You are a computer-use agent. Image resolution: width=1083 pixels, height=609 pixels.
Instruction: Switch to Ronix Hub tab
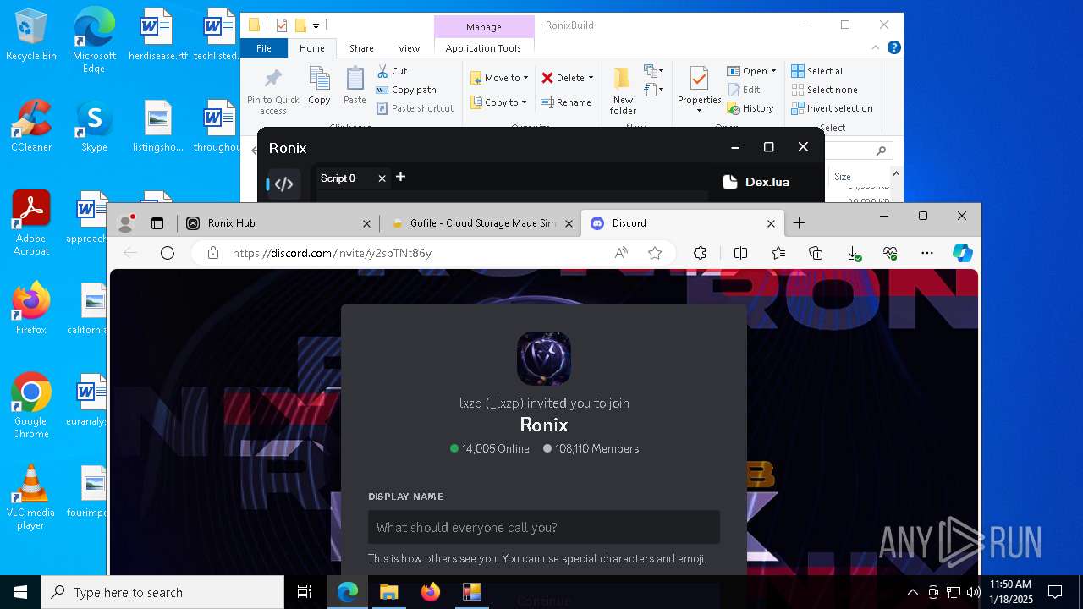278,223
